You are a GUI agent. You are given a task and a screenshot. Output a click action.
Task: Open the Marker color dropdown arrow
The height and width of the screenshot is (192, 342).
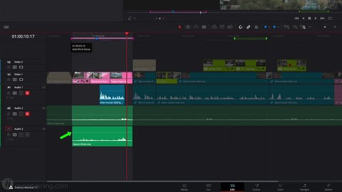(x=278, y=27)
